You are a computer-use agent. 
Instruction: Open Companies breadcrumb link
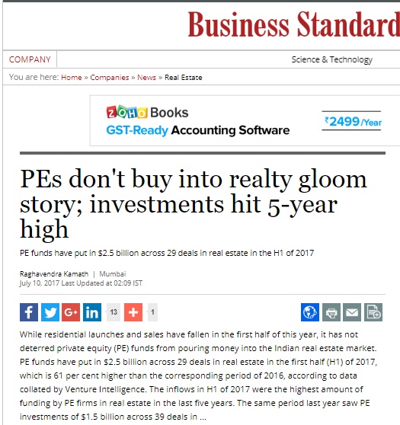point(110,78)
